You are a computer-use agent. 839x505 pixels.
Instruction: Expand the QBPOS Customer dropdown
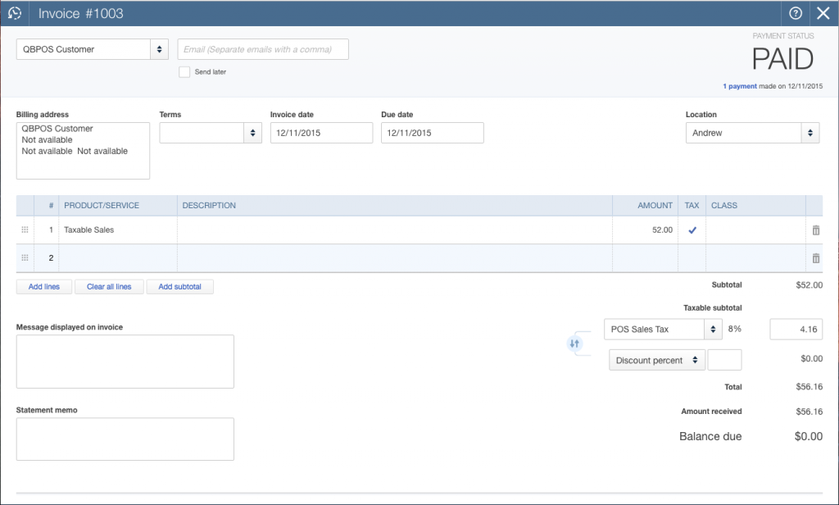point(159,49)
